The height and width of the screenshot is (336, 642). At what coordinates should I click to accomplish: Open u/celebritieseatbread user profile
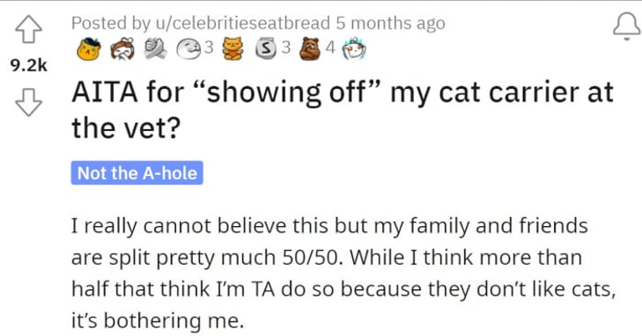pyautogui.click(x=242, y=23)
